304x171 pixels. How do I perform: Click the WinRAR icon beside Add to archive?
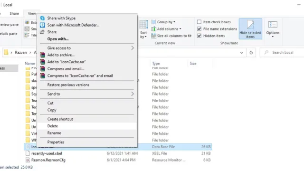click(42, 55)
